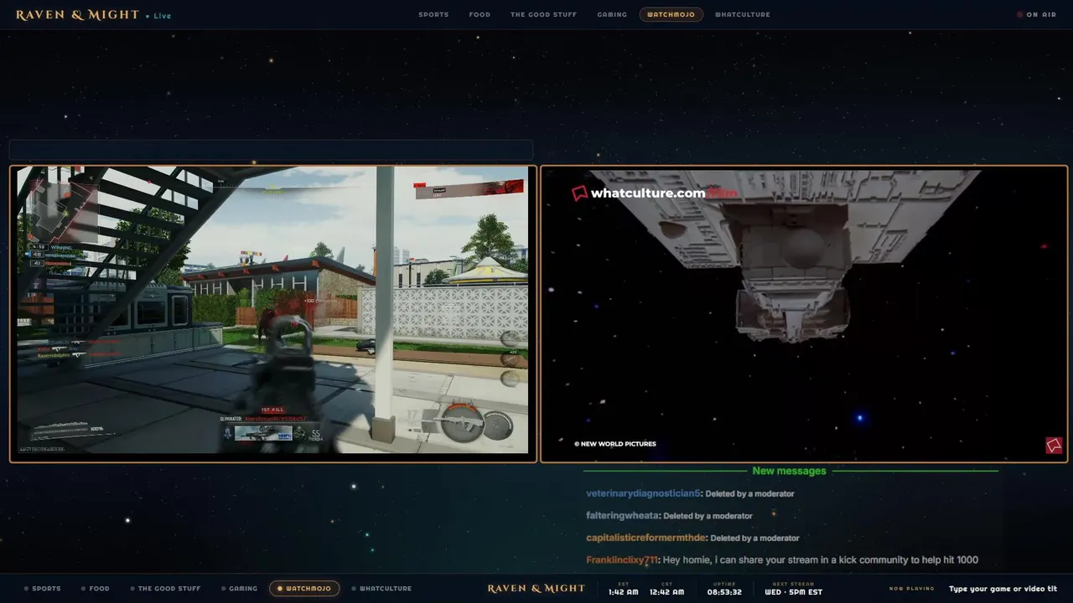Choose GAMING in the bottom bar
The image size is (1073, 603).
click(x=240, y=588)
